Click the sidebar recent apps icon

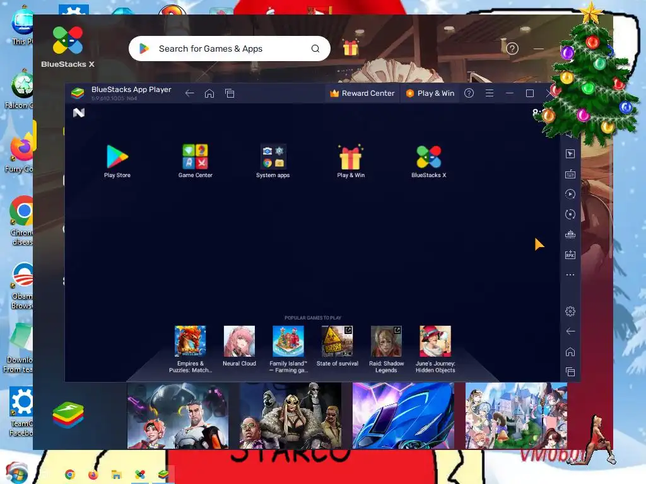(570, 372)
